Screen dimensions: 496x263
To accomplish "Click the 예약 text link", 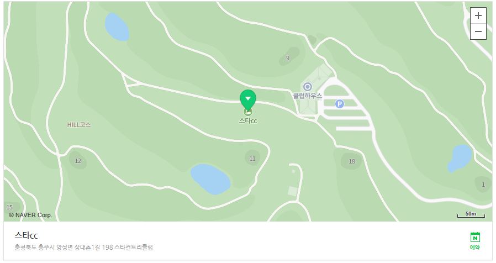I will pos(475,247).
